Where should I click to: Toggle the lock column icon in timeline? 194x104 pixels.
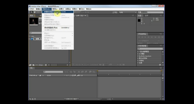(x=36, y=75)
